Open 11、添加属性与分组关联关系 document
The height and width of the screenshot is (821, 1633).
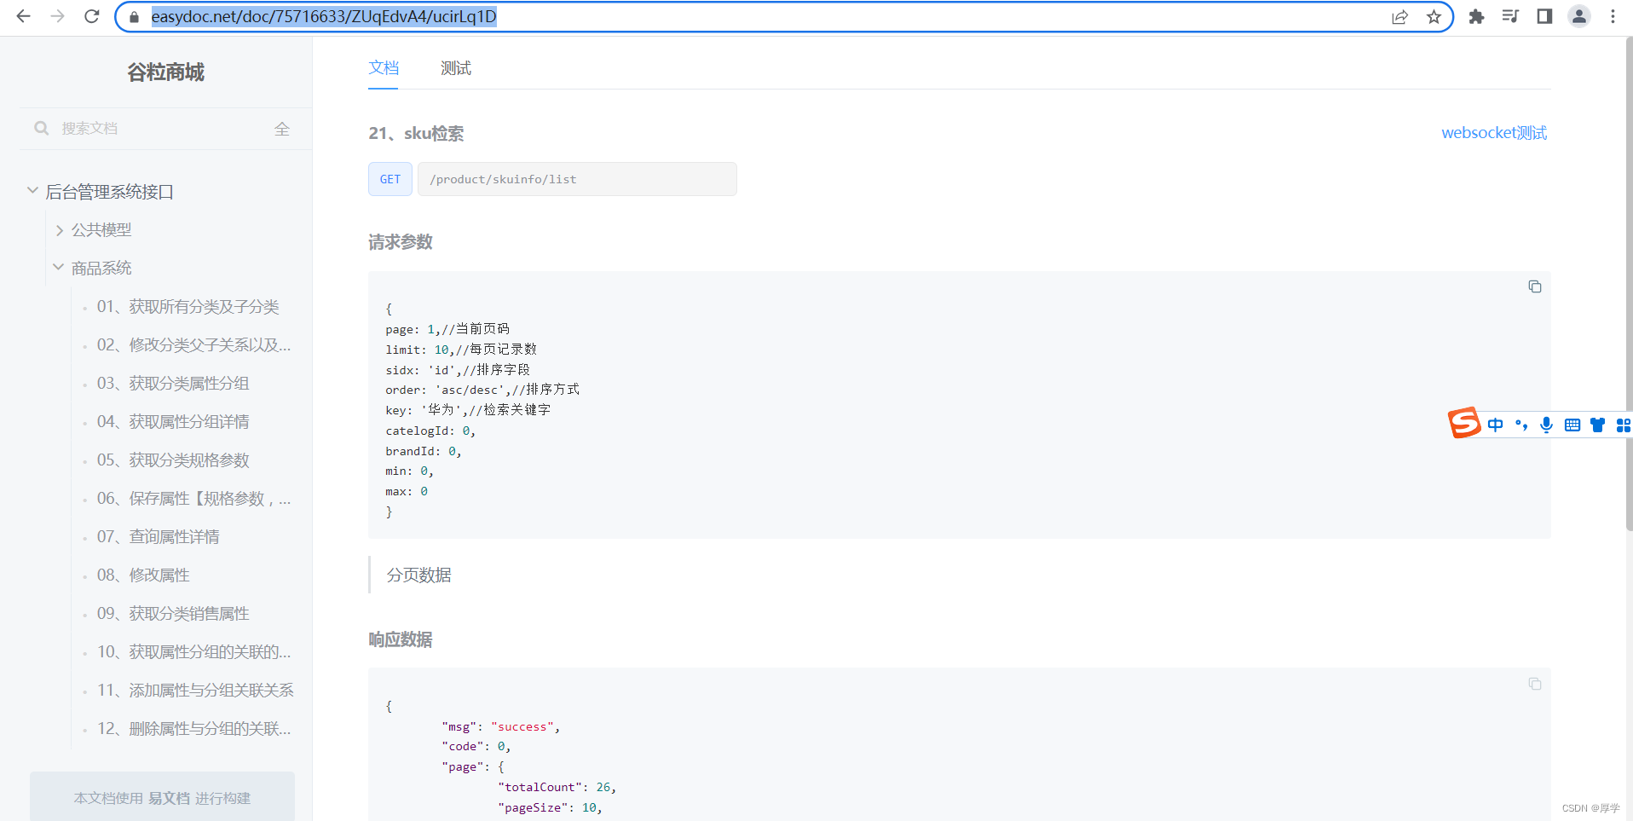coord(195,691)
